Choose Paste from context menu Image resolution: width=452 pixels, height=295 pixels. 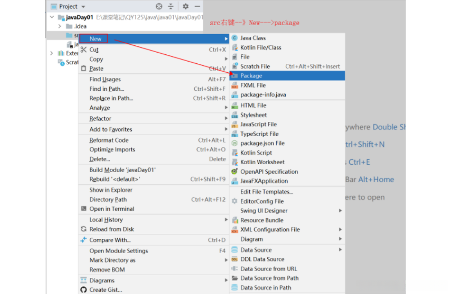pos(154,68)
